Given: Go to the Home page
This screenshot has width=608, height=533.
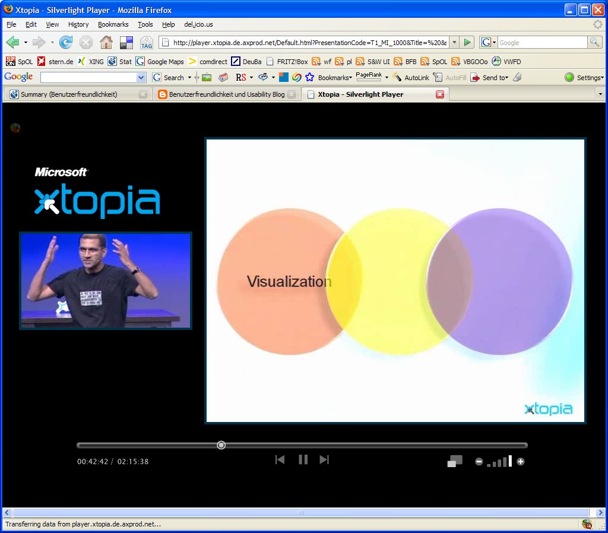Looking at the screenshot, I should [x=106, y=42].
